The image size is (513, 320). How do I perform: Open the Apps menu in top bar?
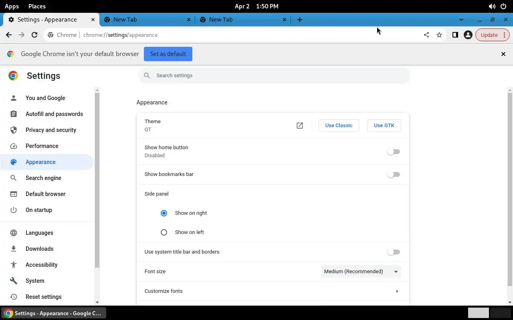click(x=12, y=6)
